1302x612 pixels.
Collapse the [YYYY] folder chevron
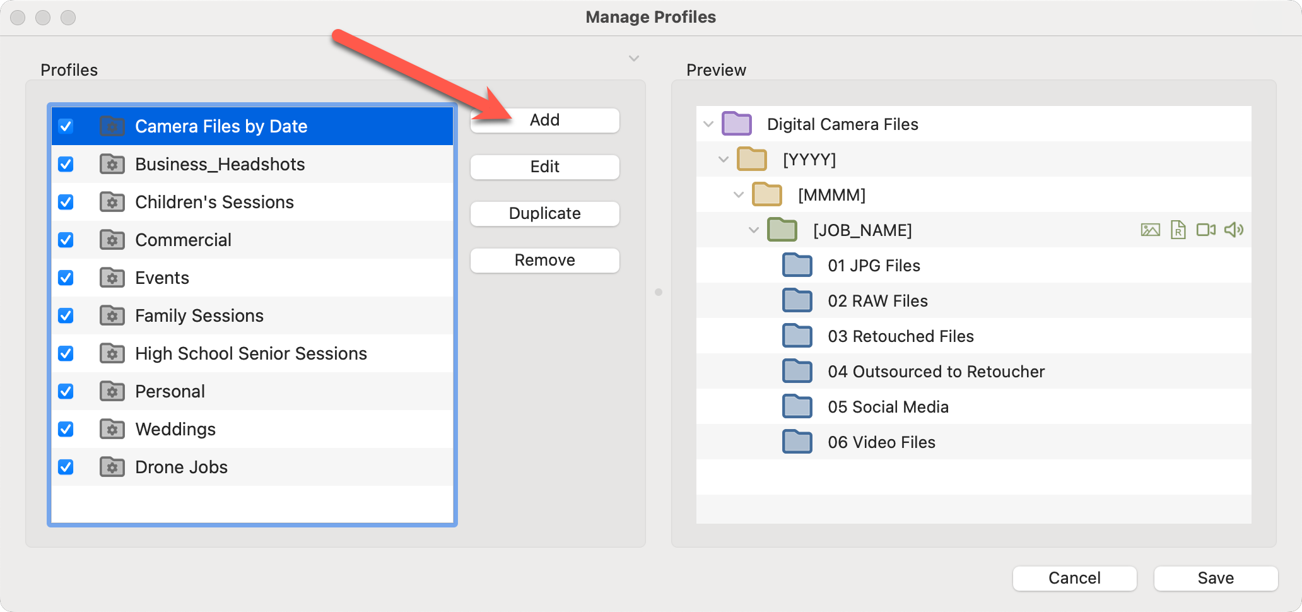point(724,160)
